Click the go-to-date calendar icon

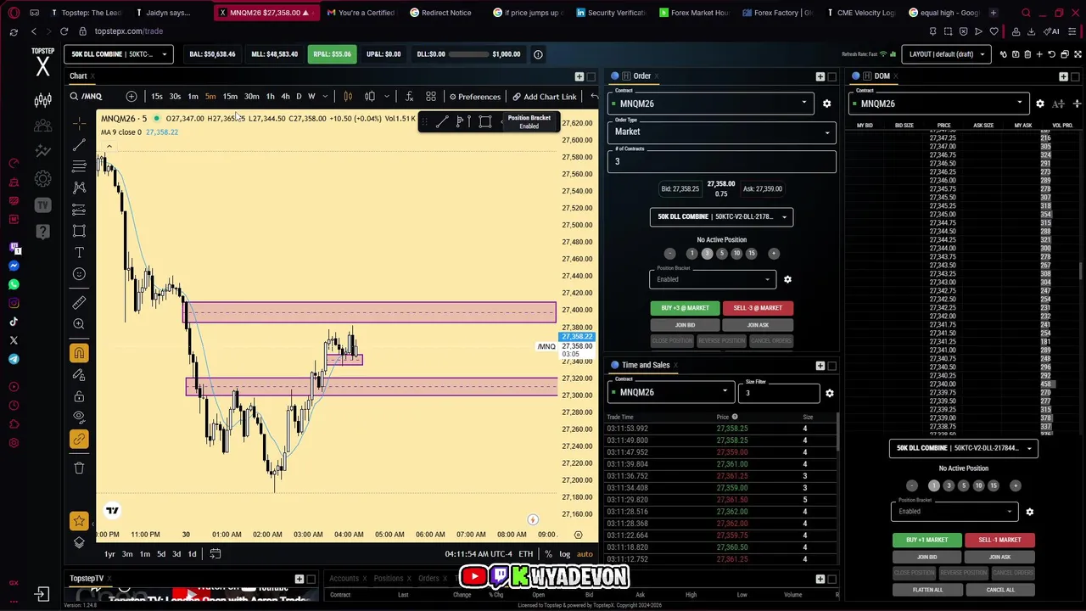click(216, 554)
